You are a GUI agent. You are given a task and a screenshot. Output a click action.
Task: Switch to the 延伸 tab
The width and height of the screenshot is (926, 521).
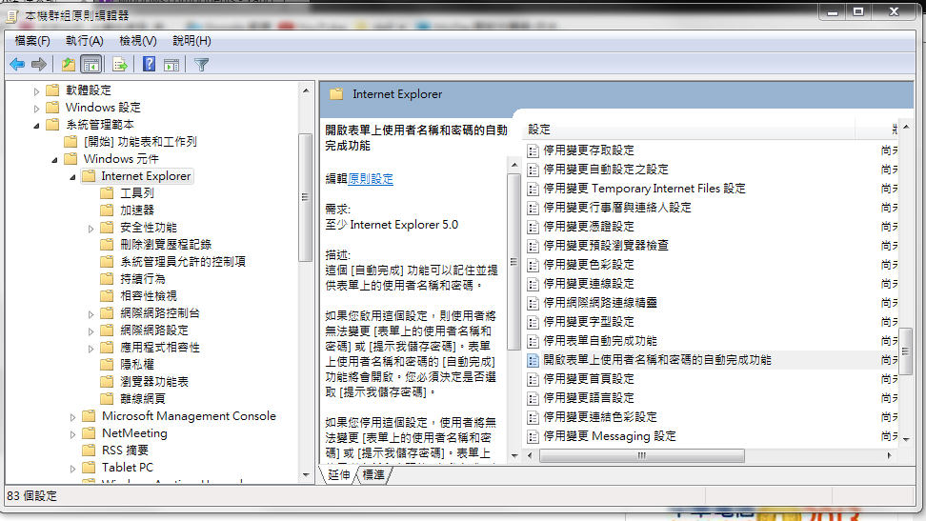point(339,475)
